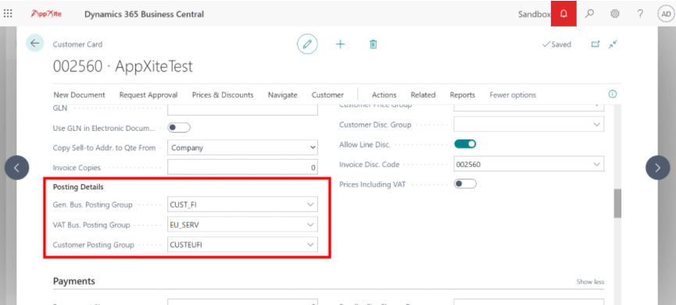Viewport: 676px width, 305px height.
Task: Expand Gen. Bus. Posting Group dropdown
Action: click(x=310, y=205)
